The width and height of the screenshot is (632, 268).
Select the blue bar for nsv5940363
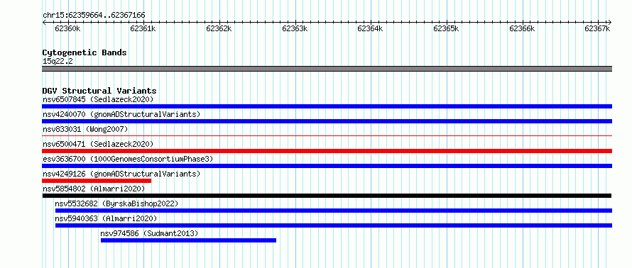point(334,225)
